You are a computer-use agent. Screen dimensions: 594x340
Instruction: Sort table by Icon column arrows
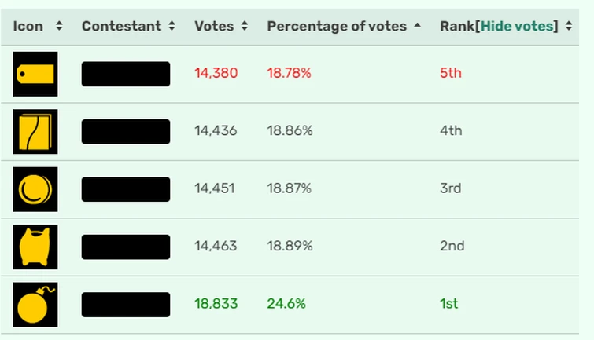(x=59, y=27)
